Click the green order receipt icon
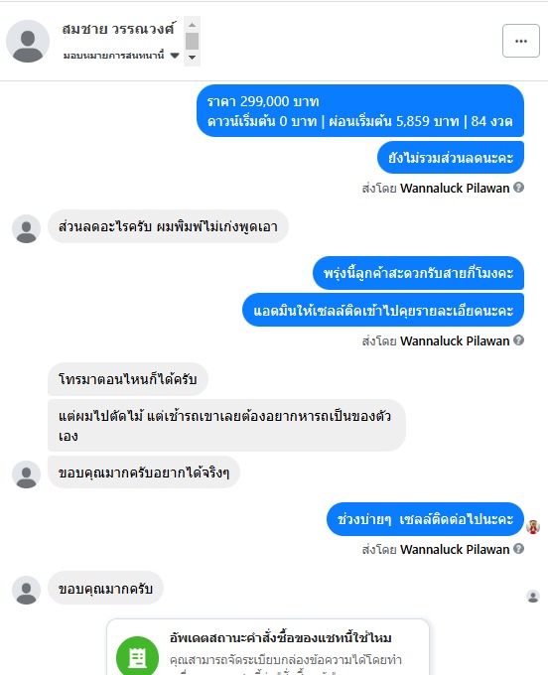This screenshot has width=548, height=675. [137, 657]
